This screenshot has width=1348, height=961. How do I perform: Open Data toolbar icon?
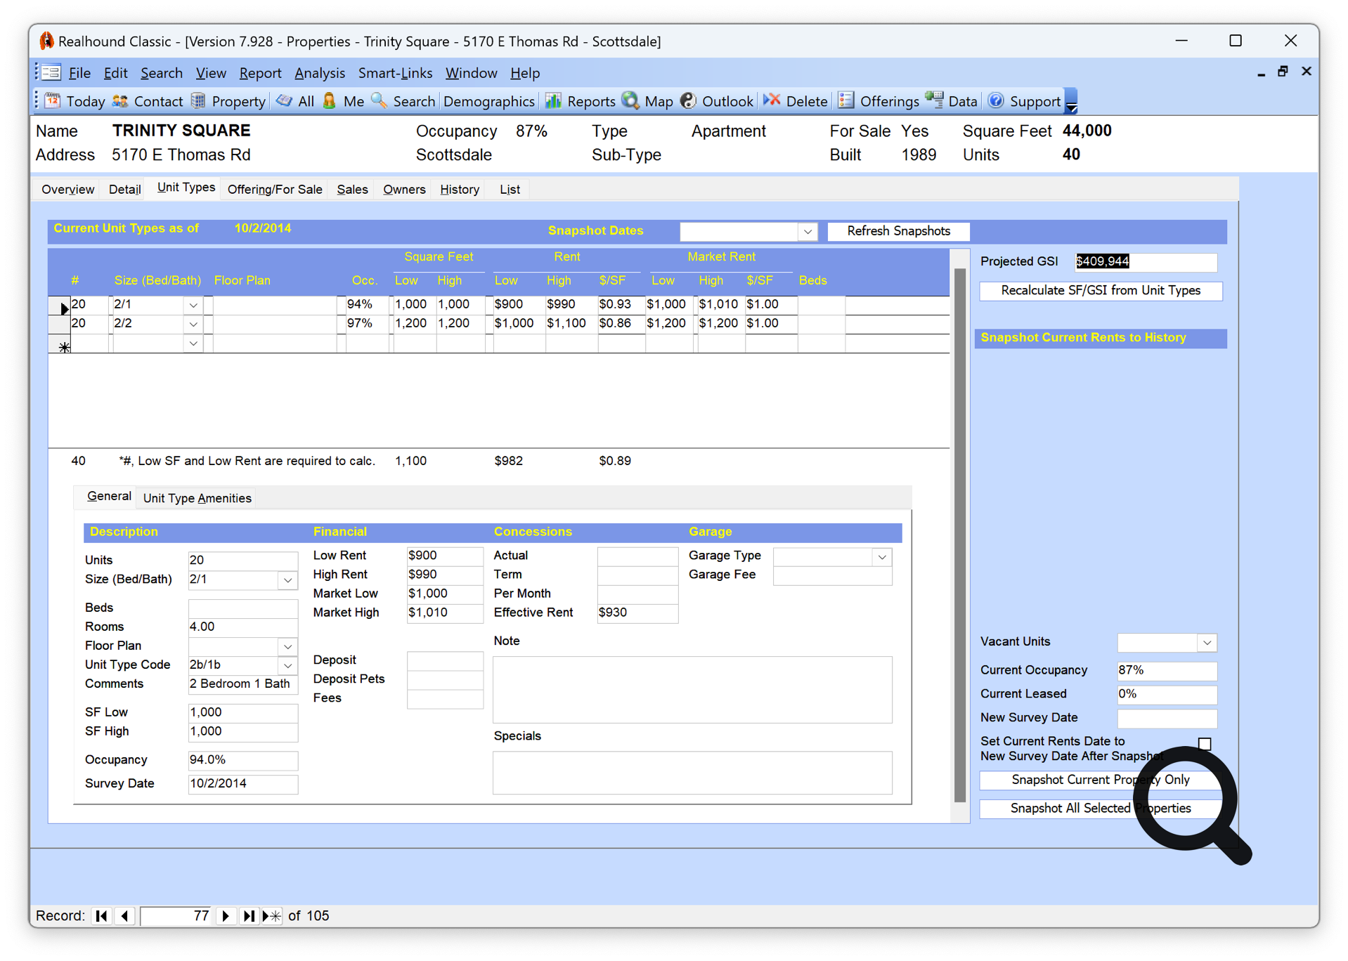pos(935,100)
